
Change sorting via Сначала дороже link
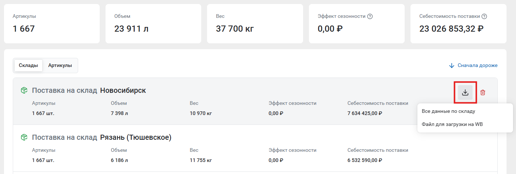[477, 66]
